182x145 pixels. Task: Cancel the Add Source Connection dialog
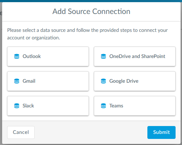pos(21,132)
